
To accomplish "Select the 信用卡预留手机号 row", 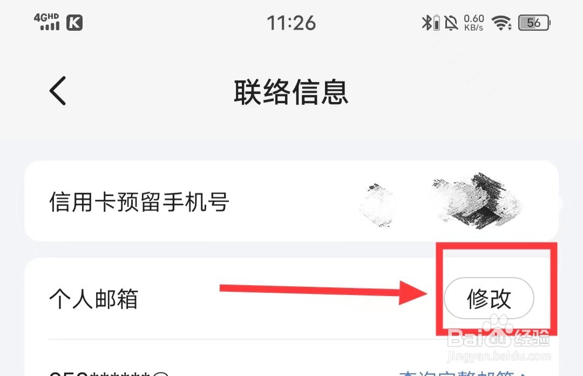I will (291, 201).
